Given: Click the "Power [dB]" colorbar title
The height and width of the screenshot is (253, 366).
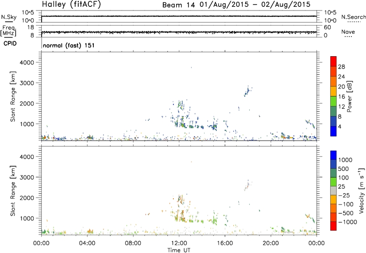Looking at the screenshot, I should [x=350, y=96].
